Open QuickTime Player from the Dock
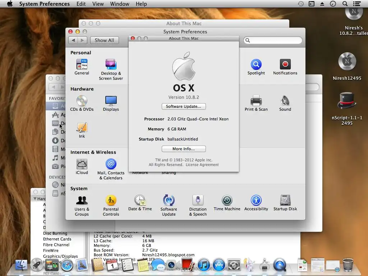Image resolution: width=368 pixels, height=276 pixels. [280, 265]
